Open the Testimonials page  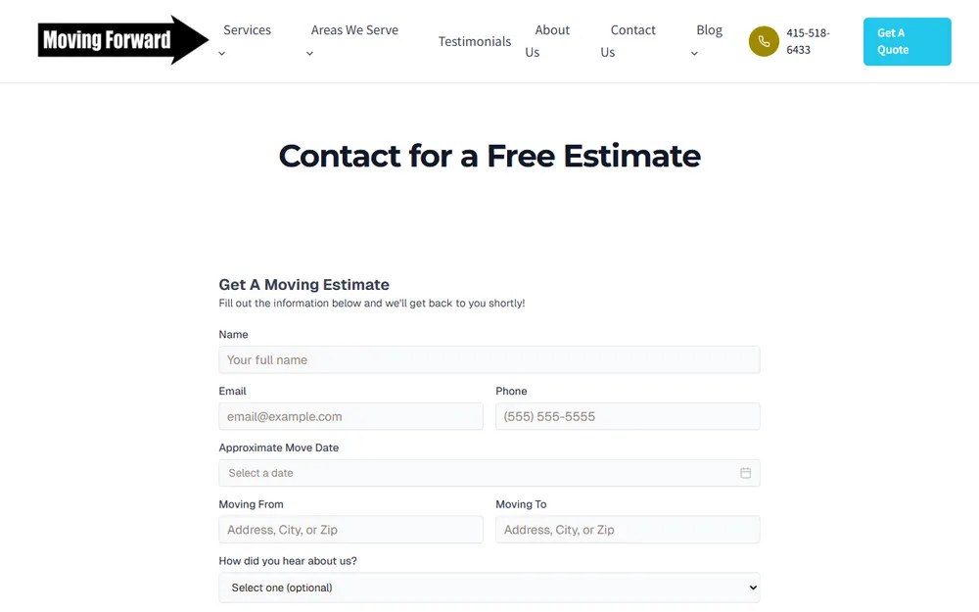(475, 41)
